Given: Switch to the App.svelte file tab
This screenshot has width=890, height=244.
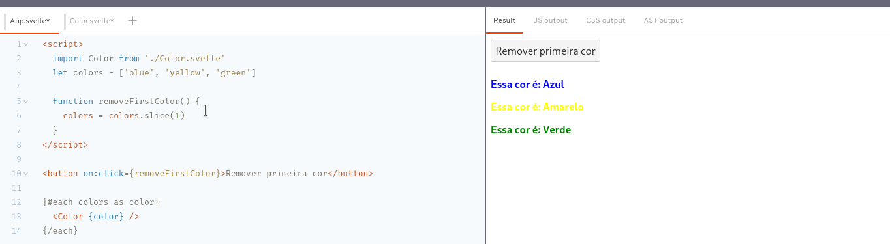Looking at the screenshot, I should [x=30, y=21].
